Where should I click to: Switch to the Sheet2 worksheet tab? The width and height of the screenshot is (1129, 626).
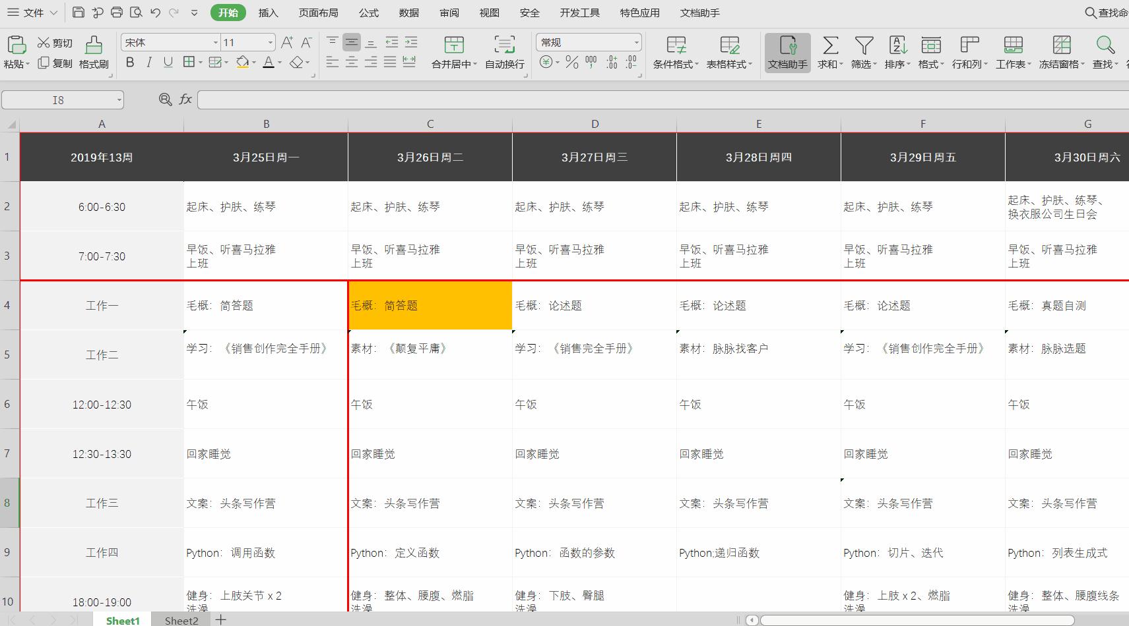click(x=180, y=620)
